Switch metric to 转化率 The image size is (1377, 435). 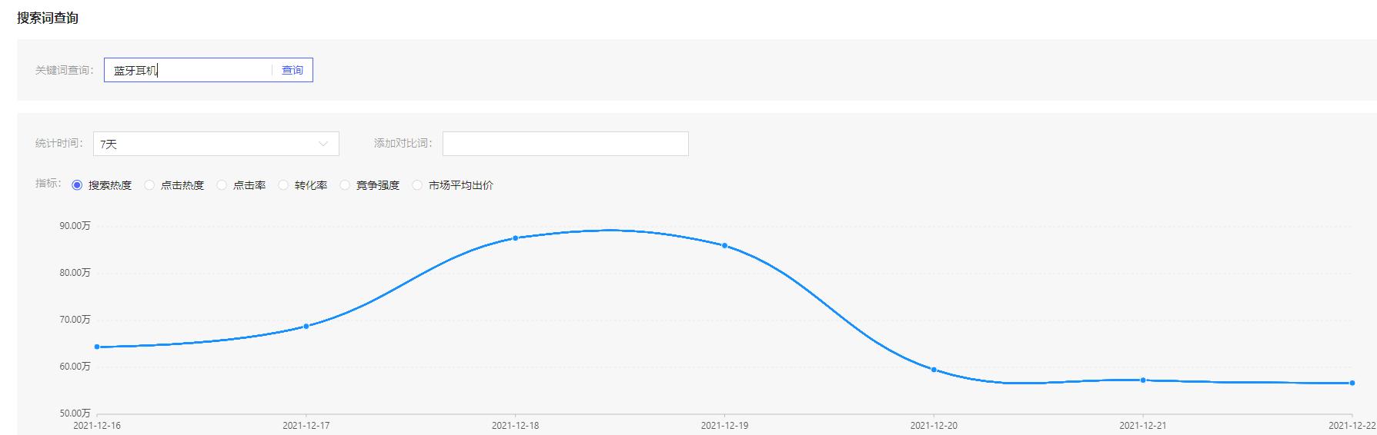(x=284, y=185)
